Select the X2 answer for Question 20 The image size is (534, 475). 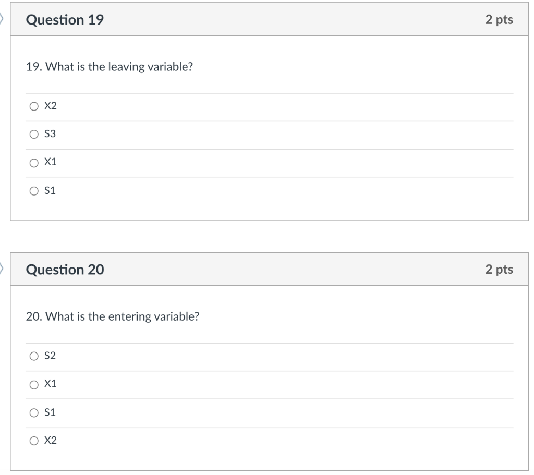33,440
